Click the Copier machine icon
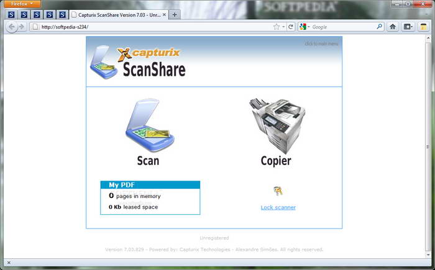The height and width of the screenshot is (270, 435). [277, 125]
